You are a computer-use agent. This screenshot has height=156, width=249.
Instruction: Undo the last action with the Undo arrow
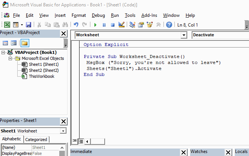[76, 25]
